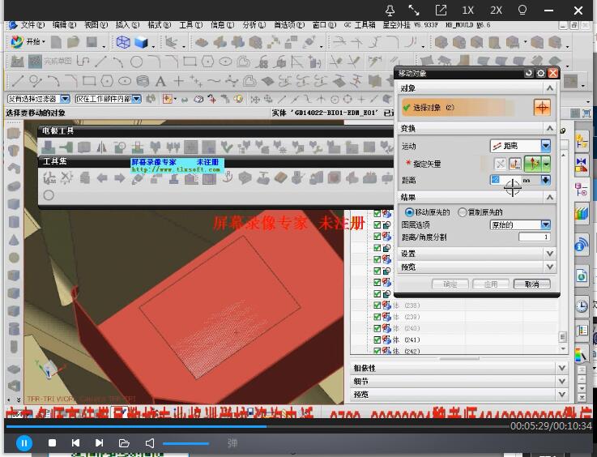This screenshot has width=597, height=457.
Task: Click the mirror icon in 电极工具 toolbar
Action: (101, 147)
